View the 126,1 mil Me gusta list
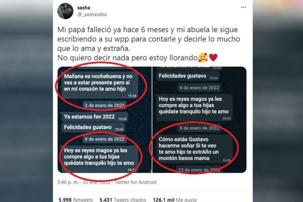 tap(175, 200)
